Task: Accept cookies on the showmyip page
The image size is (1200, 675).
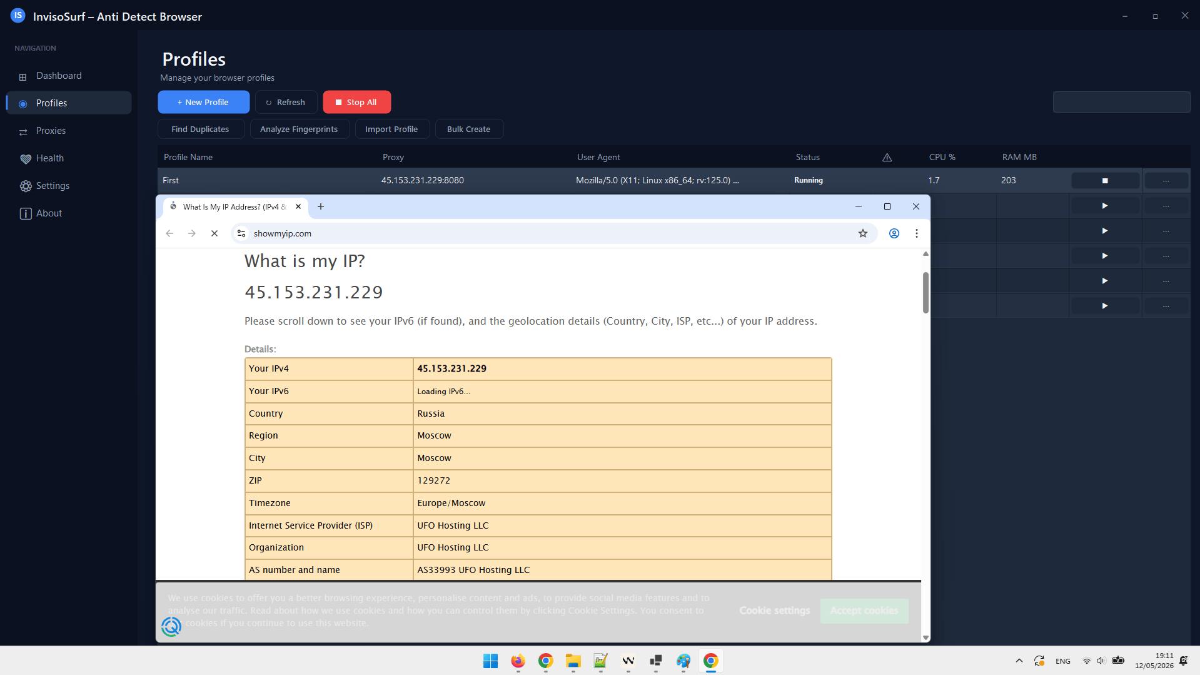Action: 864,611
